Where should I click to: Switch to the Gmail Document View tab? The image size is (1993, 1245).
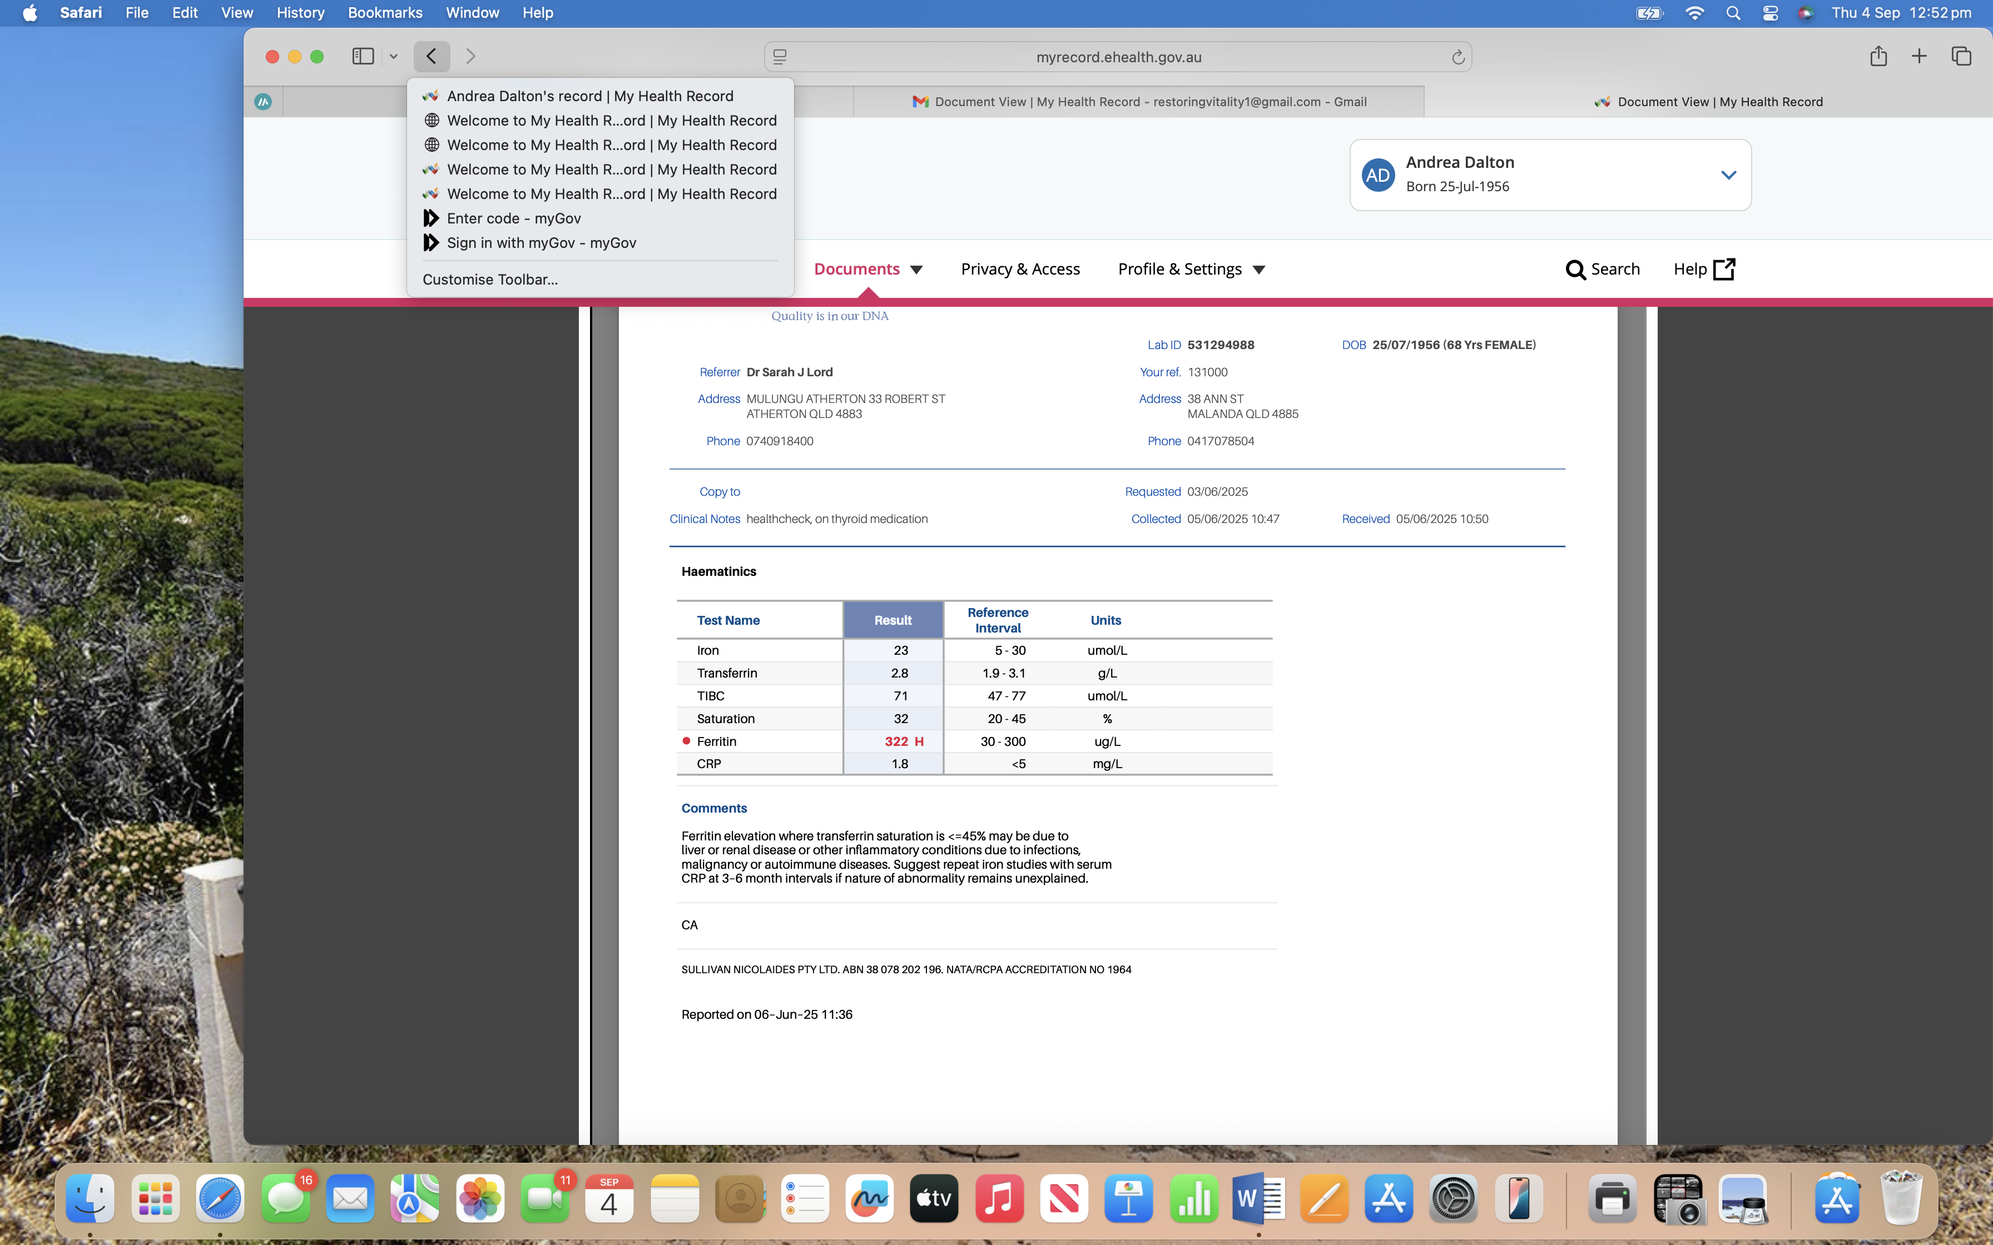coord(1139,101)
